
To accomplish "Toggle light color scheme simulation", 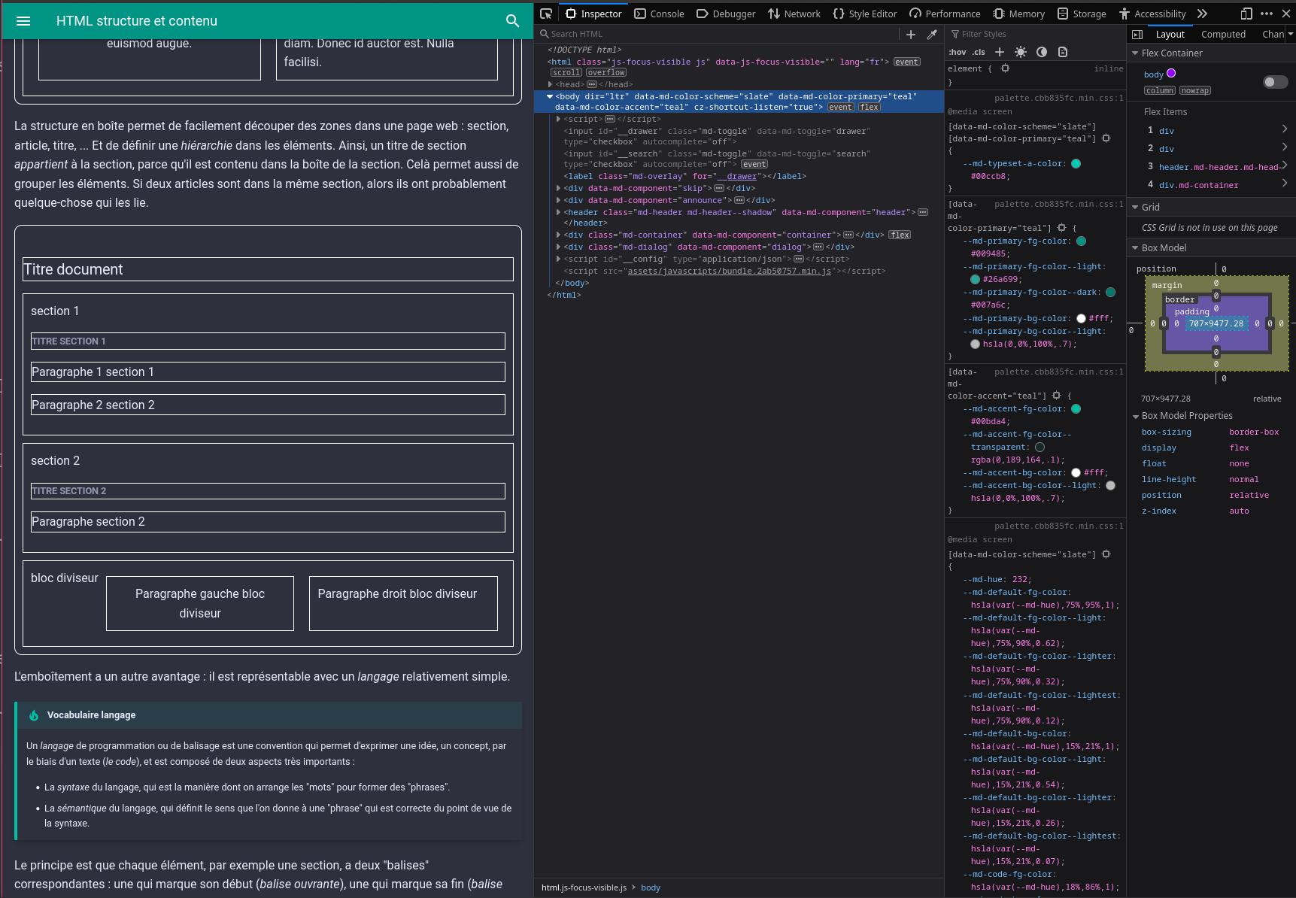I will click(x=1021, y=52).
